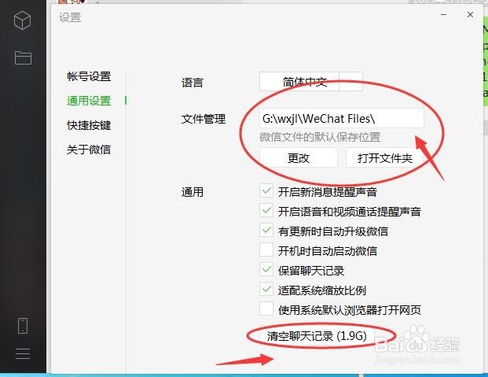The height and width of the screenshot is (377, 488).
Task: Open the 简体中文 language dropdown
Action: (x=310, y=81)
